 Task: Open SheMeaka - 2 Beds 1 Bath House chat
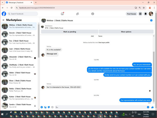coord(19,66)
